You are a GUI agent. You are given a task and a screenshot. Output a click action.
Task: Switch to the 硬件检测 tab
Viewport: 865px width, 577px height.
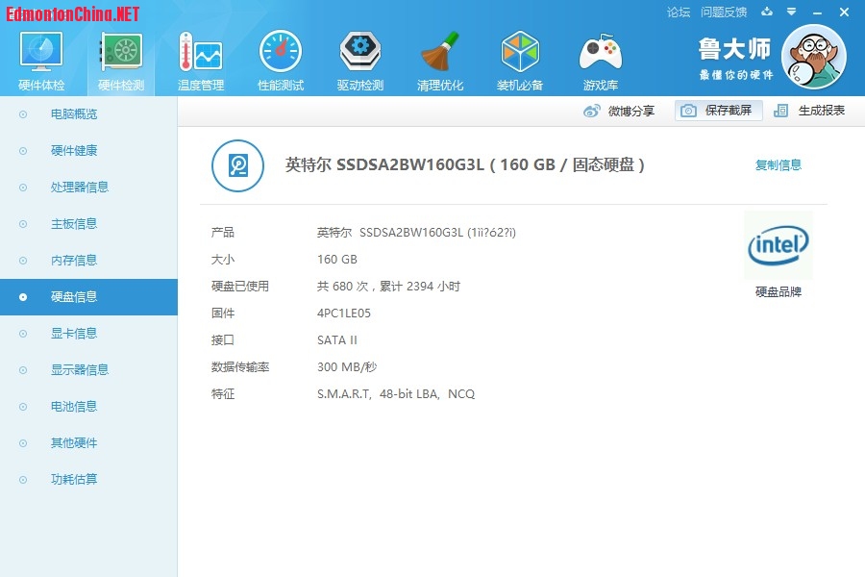point(120,58)
